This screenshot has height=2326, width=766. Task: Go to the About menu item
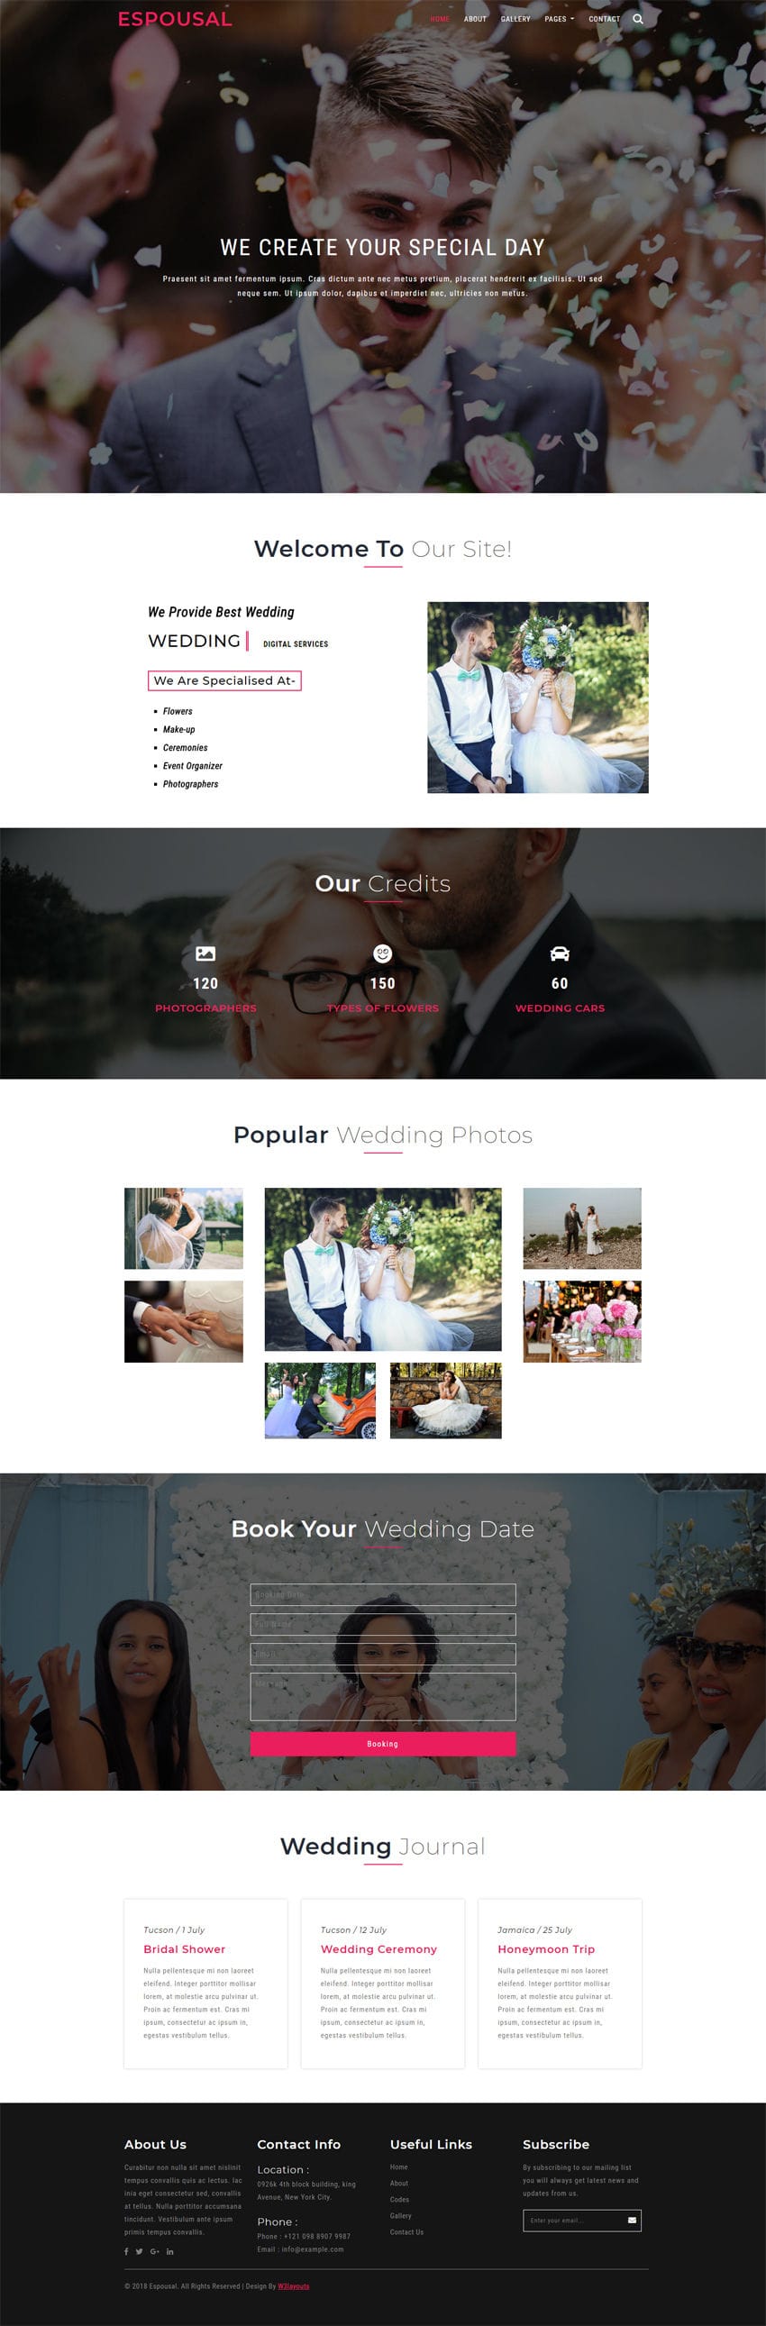(x=475, y=19)
